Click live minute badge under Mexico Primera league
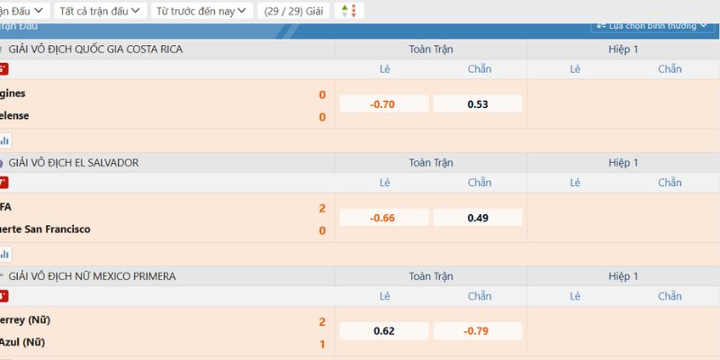Screen dimensions: 720x360 pos(4,296)
